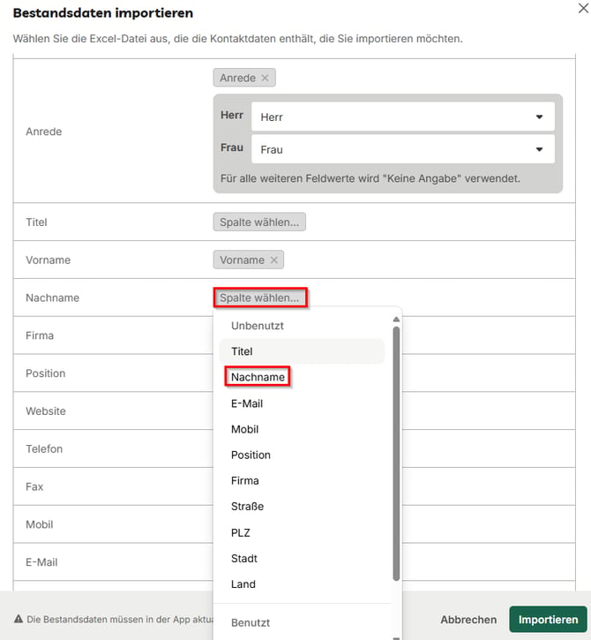The height and width of the screenshot is (640, 591).
Task: Remove the Anrede column tag
Action: [265, 78]
